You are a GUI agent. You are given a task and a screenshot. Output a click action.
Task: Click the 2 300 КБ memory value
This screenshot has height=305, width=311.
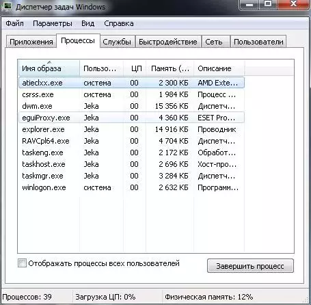pos(174,83)
